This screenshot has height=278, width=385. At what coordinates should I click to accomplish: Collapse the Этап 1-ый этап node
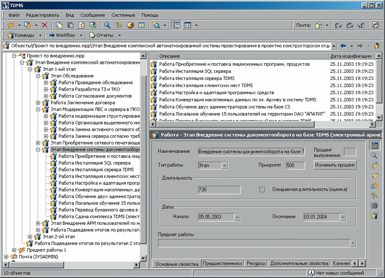pyautogui.click(x=30, y=69)
